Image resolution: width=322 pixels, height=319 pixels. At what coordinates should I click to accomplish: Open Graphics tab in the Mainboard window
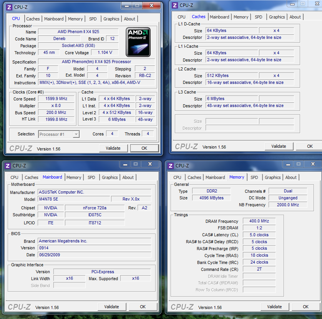[110, 177]
